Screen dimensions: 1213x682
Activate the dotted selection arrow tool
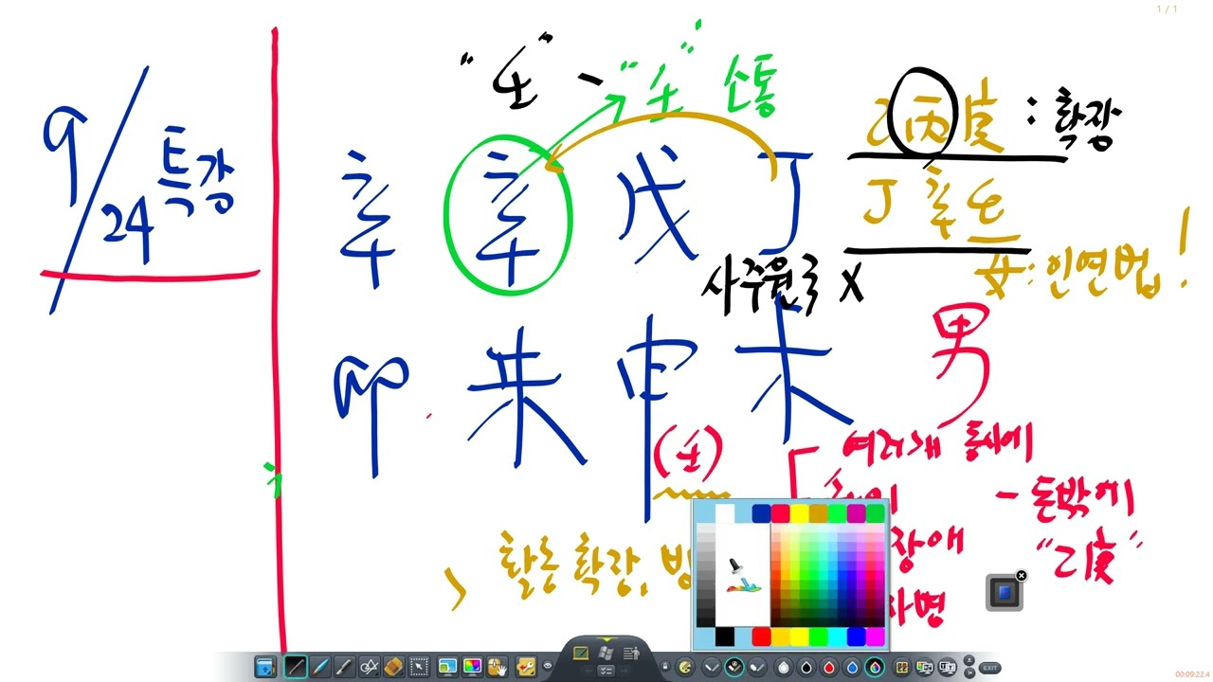coord(419,667)
